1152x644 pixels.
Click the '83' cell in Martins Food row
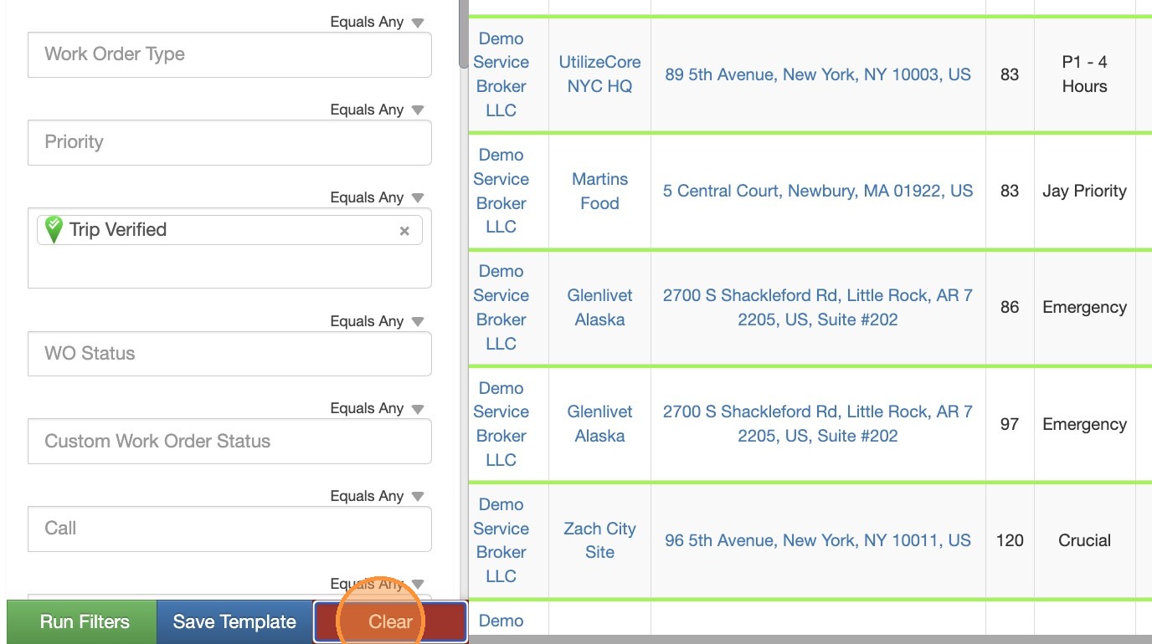coord(1010,191)
